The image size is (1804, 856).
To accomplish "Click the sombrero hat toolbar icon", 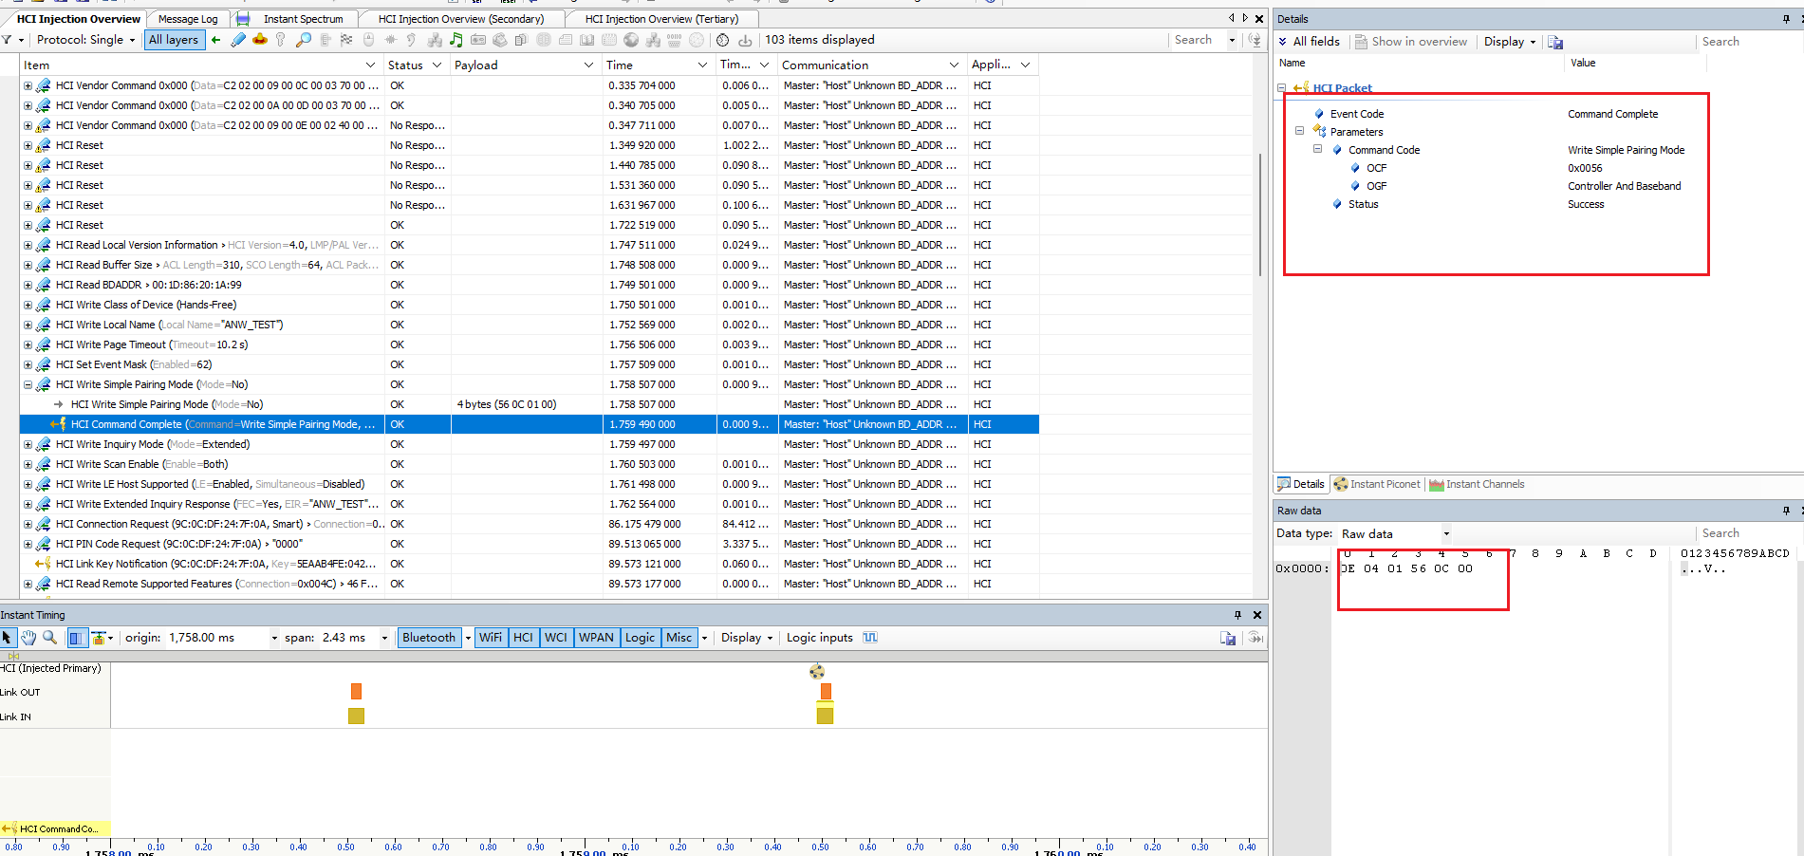I will [x=259, y=40].
